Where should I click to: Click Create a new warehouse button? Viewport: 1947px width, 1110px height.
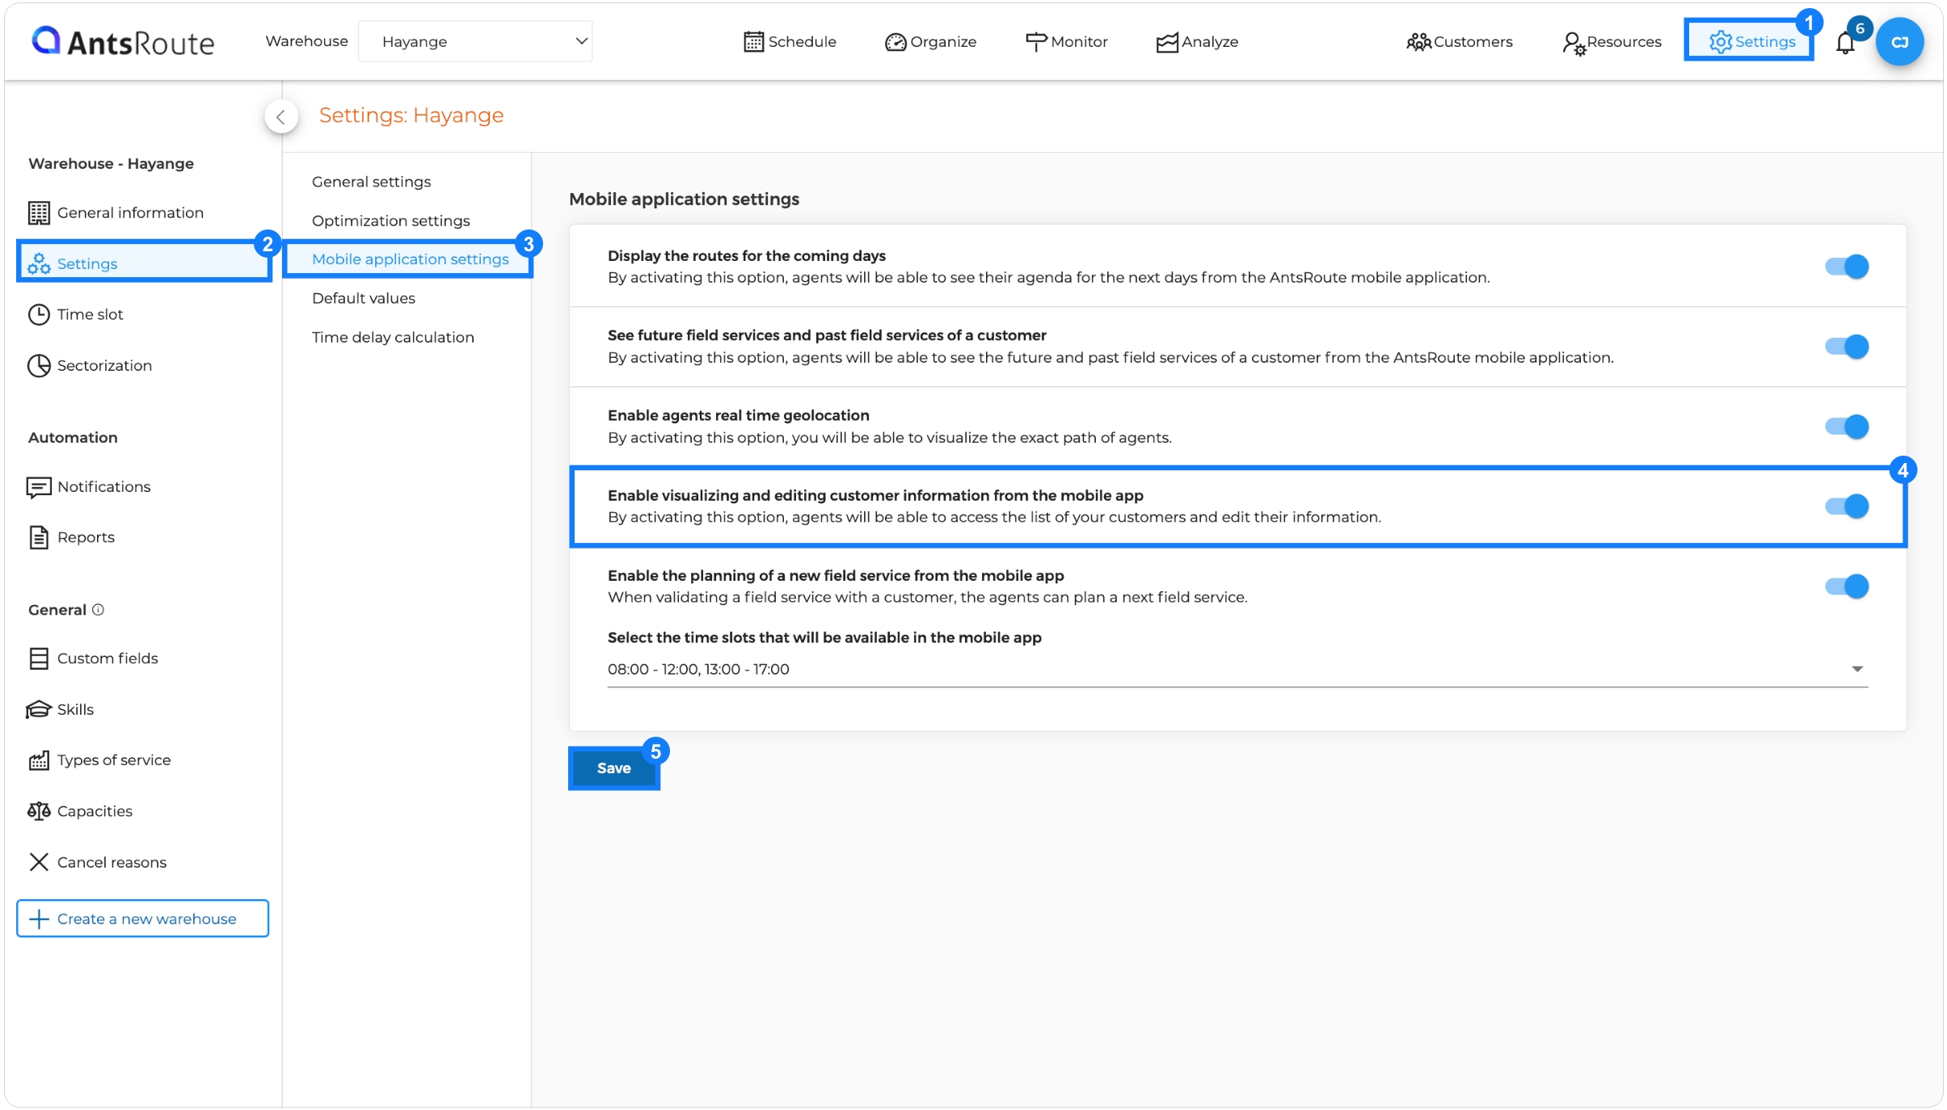pyautogui.click(x=142, y=919)
